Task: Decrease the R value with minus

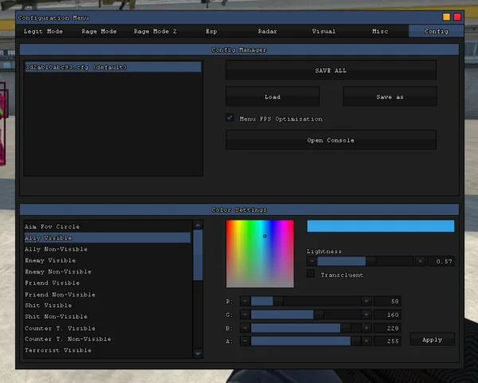Action: [245, 301]
